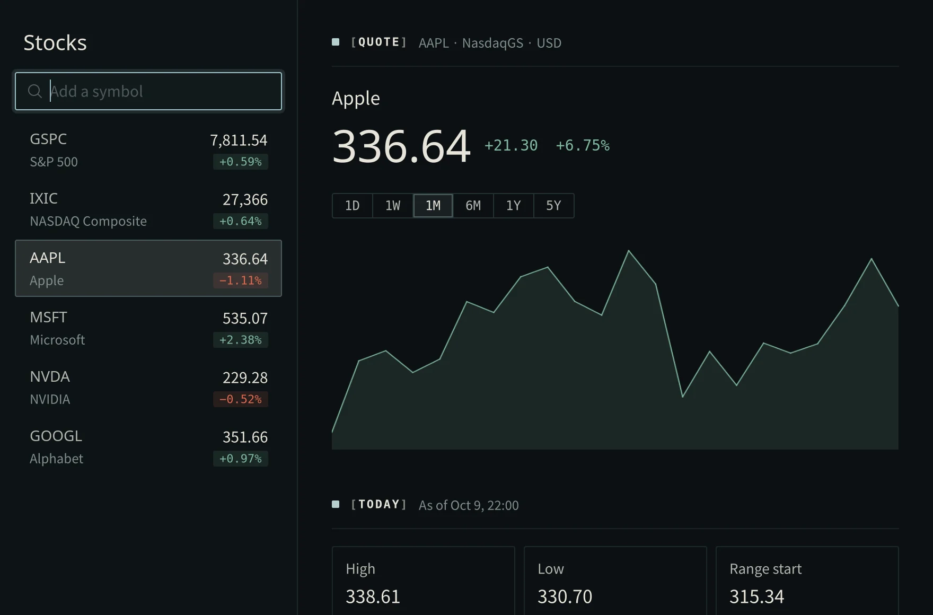Click the As of Oct 9, 22:00 text
The image size is (933, 615).
pyautogui.click(x=469, y=505)
